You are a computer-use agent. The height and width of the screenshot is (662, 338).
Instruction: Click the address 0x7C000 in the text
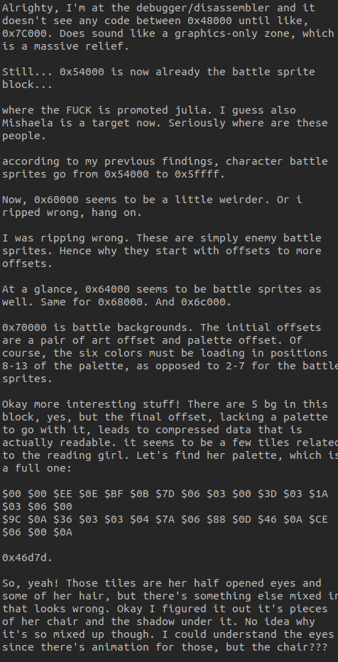(x=24, y=33)
